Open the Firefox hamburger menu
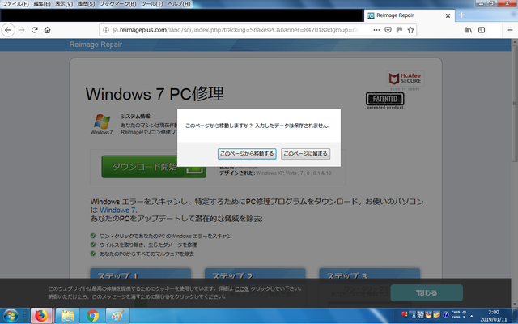518x324 pixels. 510,30
